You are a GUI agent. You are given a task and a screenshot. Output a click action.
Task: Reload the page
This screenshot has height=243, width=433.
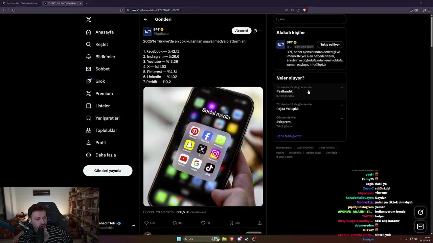[14, 10]
